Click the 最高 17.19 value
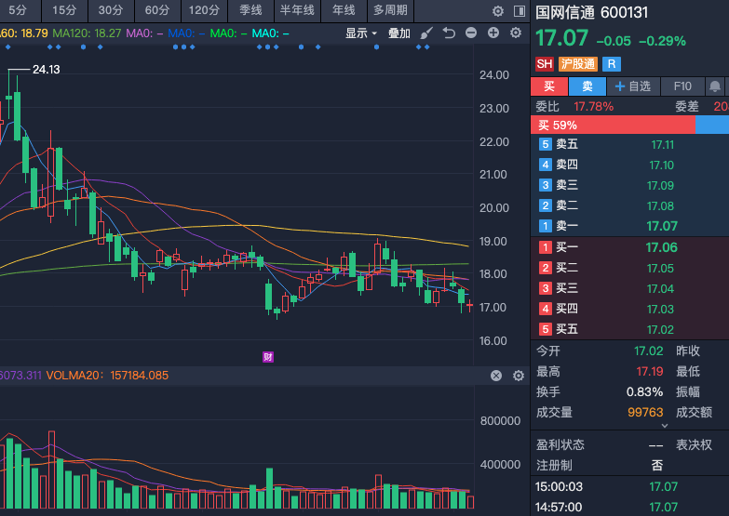Screen dimensions: 729x516 (x=650, y=371)
